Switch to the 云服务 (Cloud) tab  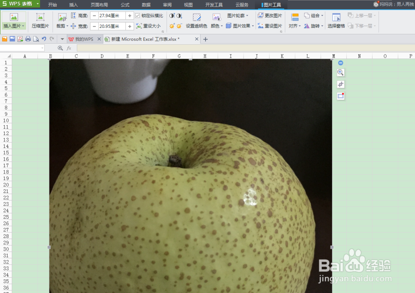tap(242, 5)
